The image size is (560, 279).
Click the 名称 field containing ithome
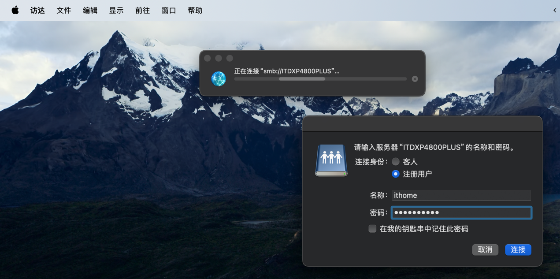[x=461, y=195]
